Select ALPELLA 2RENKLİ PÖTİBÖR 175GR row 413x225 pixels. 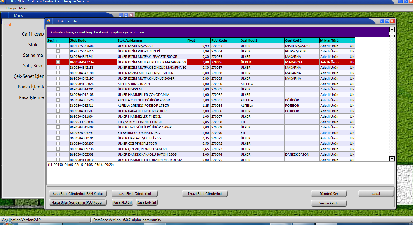click(201, 106)
